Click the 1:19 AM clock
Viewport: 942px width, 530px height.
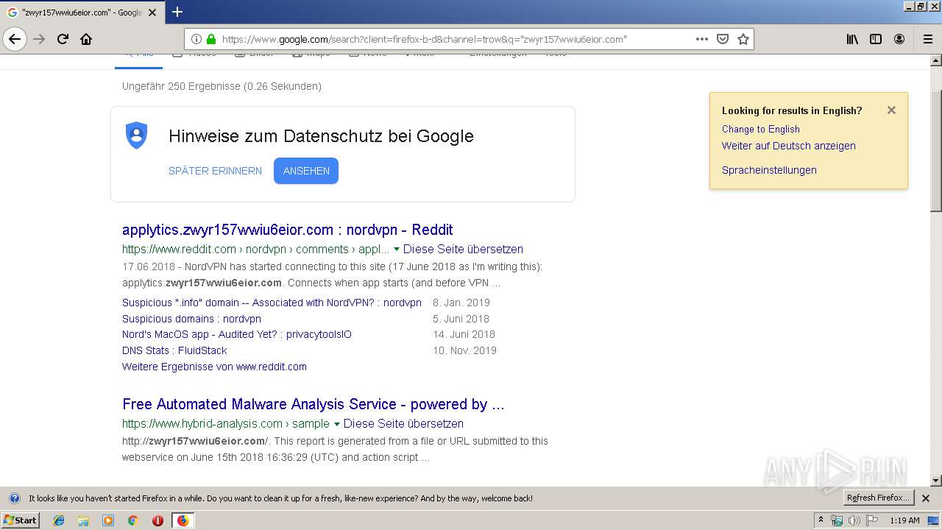[x=904, y=520]
